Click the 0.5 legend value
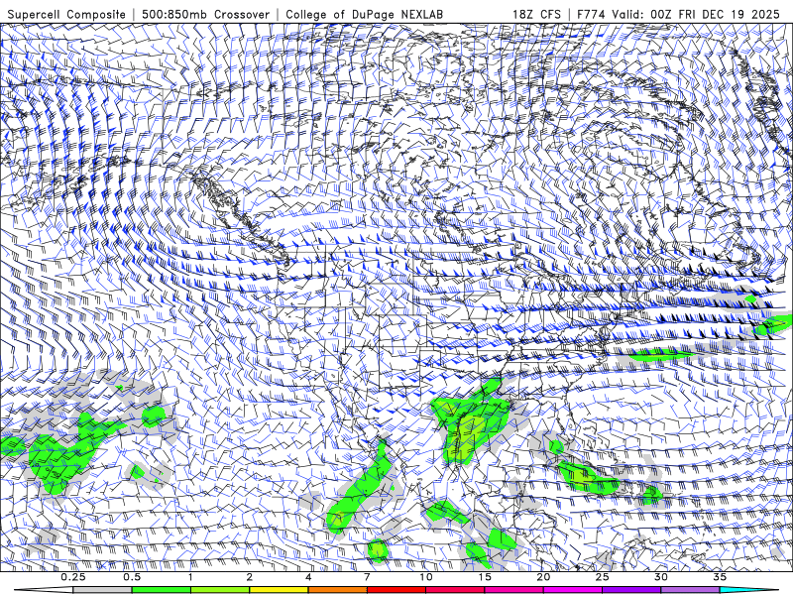Viewport: 793px width, 595px height. pyautogui.click(x=132, y=577)
